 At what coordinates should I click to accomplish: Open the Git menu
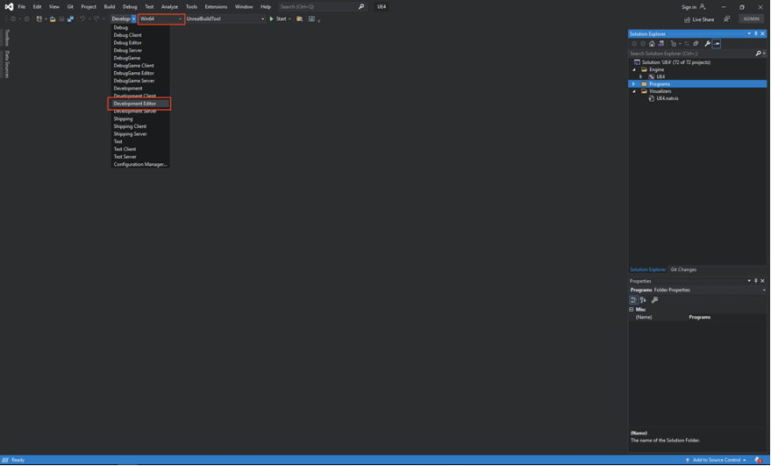tap(70, 7)
